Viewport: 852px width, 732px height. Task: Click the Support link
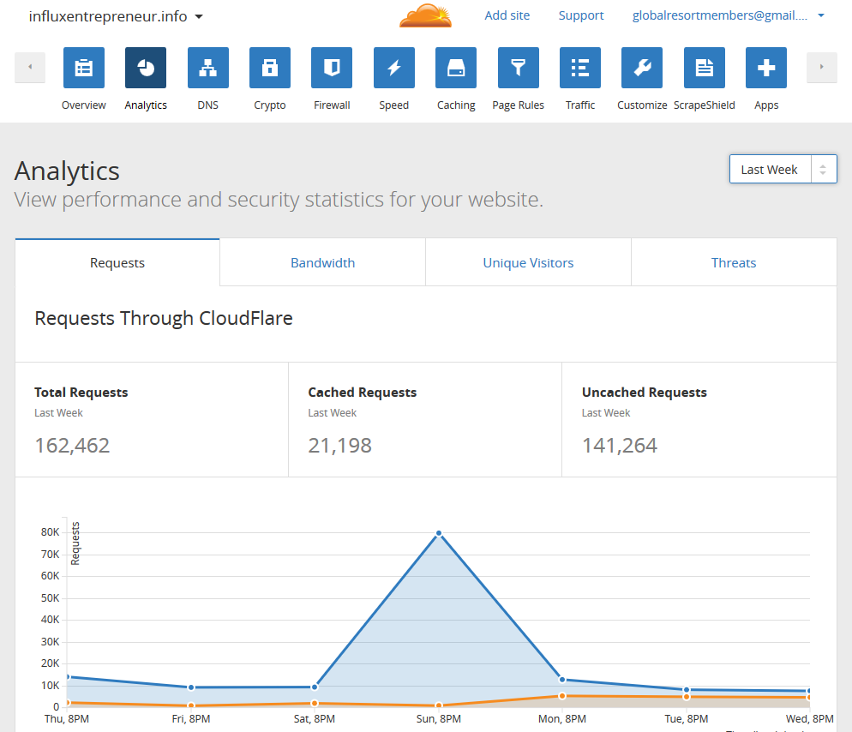[x=581, y=15]
